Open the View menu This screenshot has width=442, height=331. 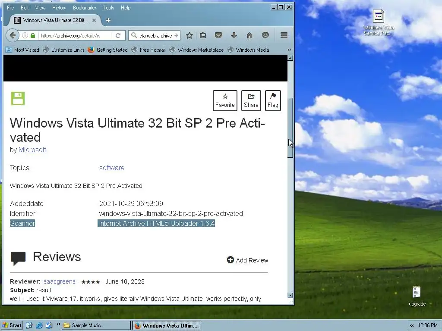(x=40, y=8)
